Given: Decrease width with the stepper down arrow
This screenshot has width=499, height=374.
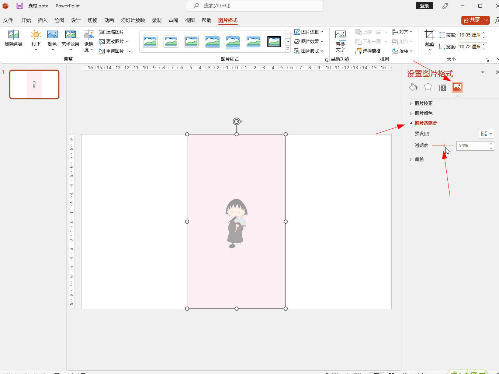Looking at the screenshot, I should pos(484,49).
